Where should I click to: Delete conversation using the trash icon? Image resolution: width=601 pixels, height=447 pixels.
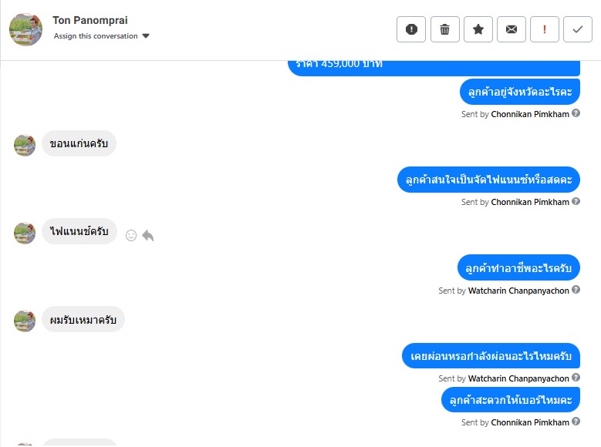[444, 29]
